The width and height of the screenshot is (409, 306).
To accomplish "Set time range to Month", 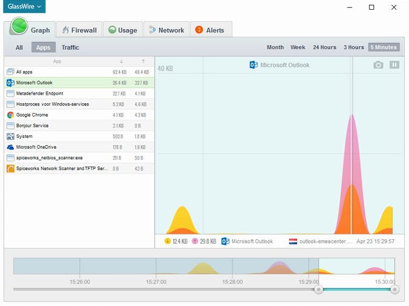I will pos(275,47).
